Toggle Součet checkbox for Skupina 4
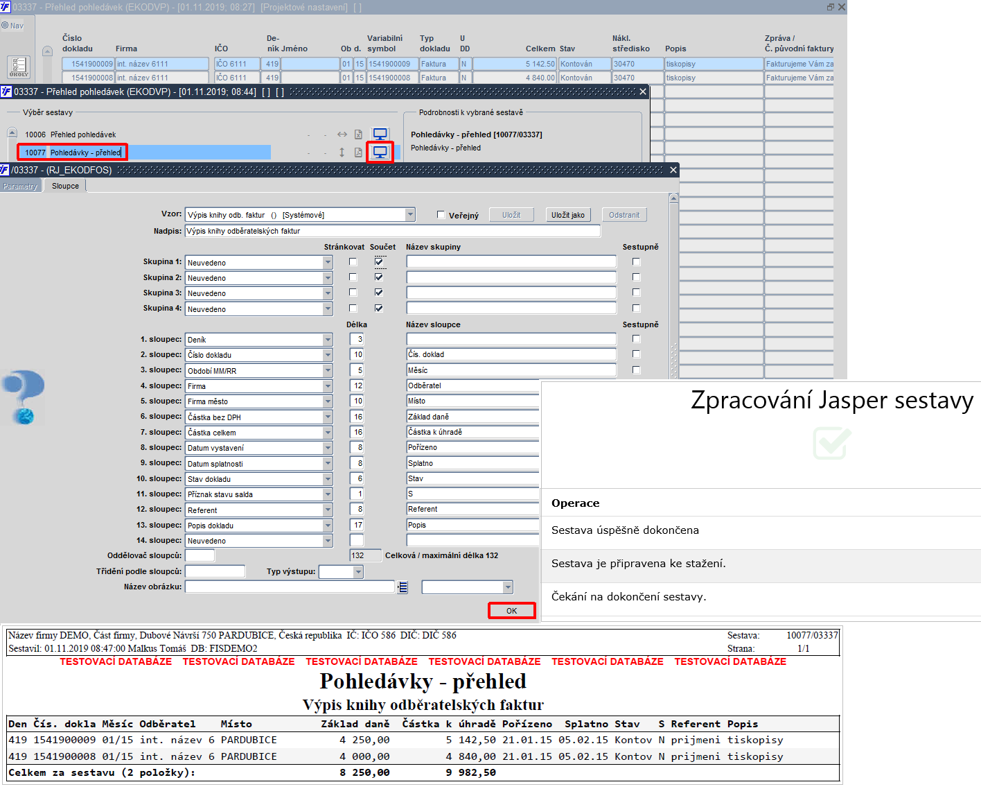Viewport: 981px width, 789px height. (379, 309)
